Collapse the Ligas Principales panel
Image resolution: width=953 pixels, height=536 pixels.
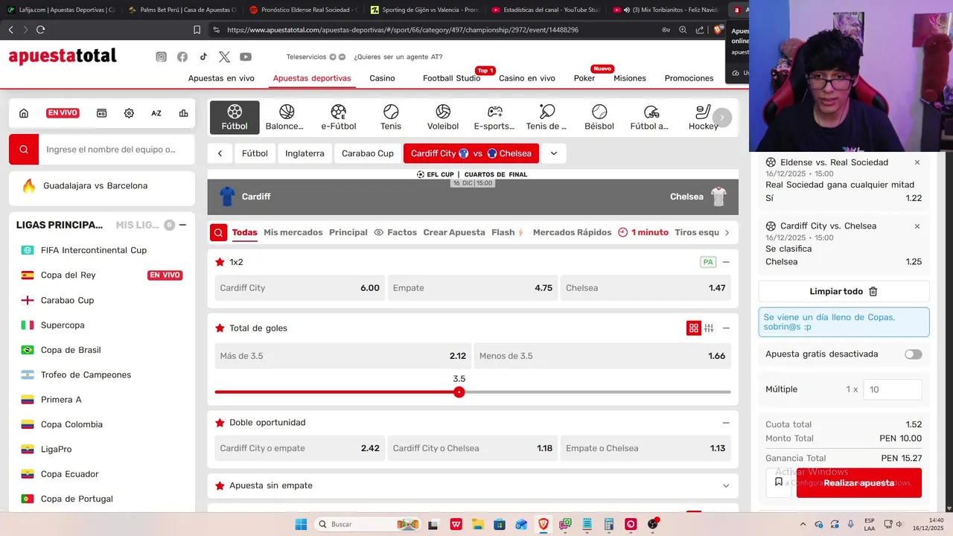[182, 225]
